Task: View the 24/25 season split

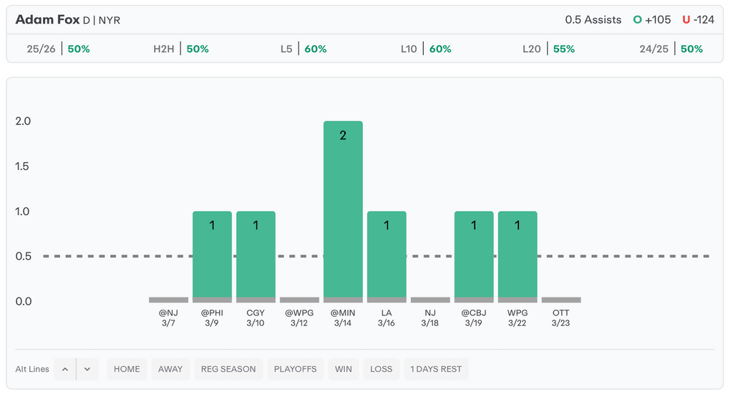Action: pyautogui.click(x=671, y=49)
